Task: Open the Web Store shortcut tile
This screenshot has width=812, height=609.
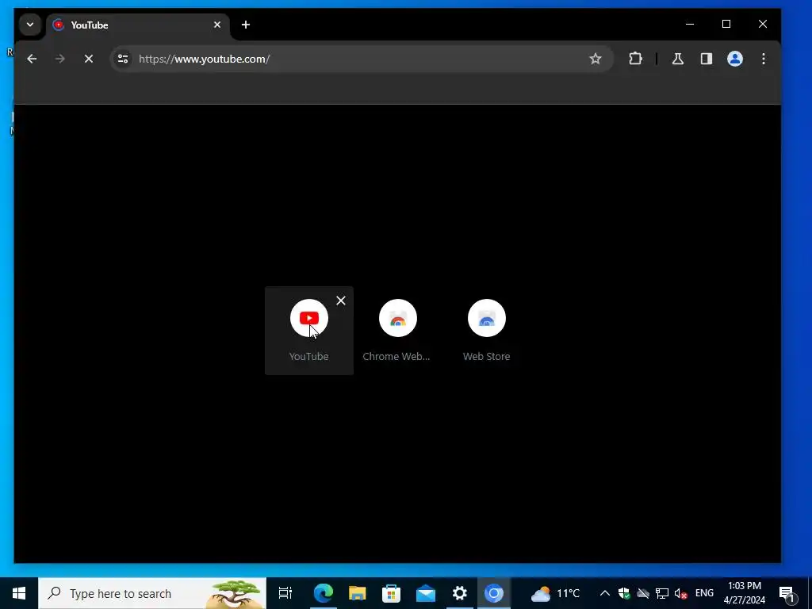Action: coord(486,330)
